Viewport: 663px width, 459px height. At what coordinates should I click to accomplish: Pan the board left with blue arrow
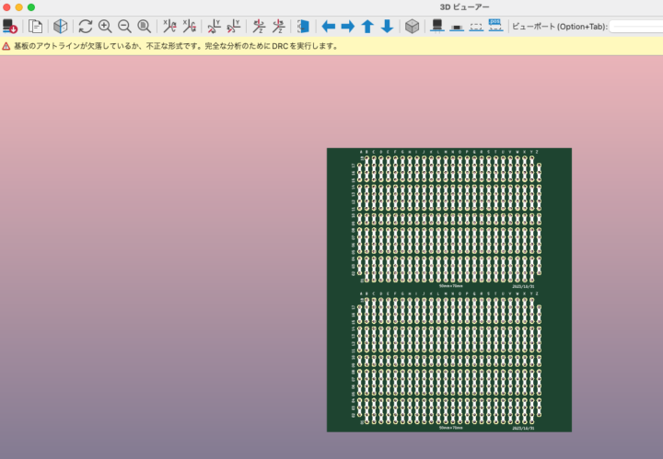click(x=328, y=27)
